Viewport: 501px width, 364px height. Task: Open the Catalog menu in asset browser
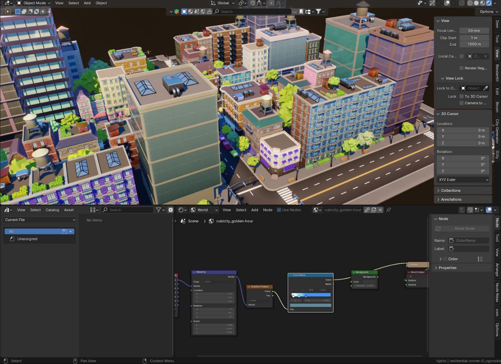tap(52, 210)
